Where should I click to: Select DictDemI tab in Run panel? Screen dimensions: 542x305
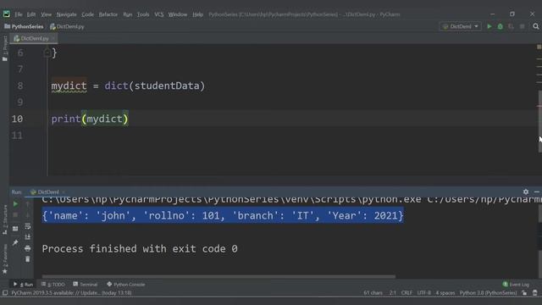(x=45, y=192)
